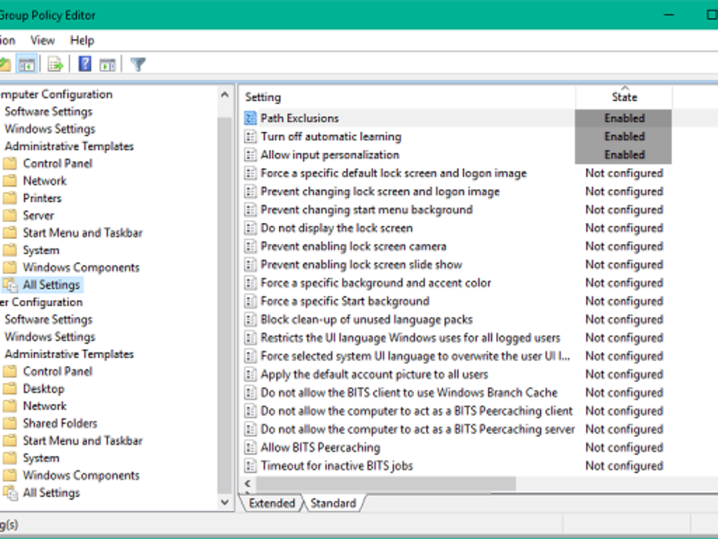Click the settings list horizontal scrollbar thumb
718x539 pixels.
point(386,483)
